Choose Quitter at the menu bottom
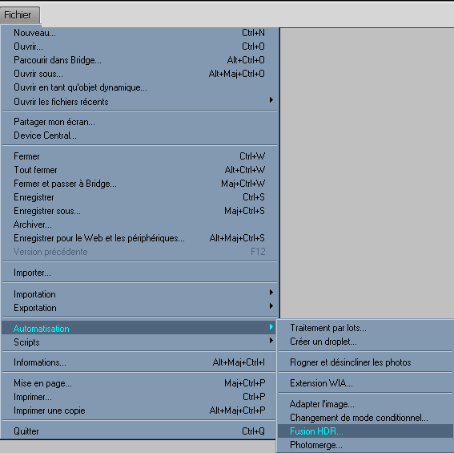 point(139,431)
